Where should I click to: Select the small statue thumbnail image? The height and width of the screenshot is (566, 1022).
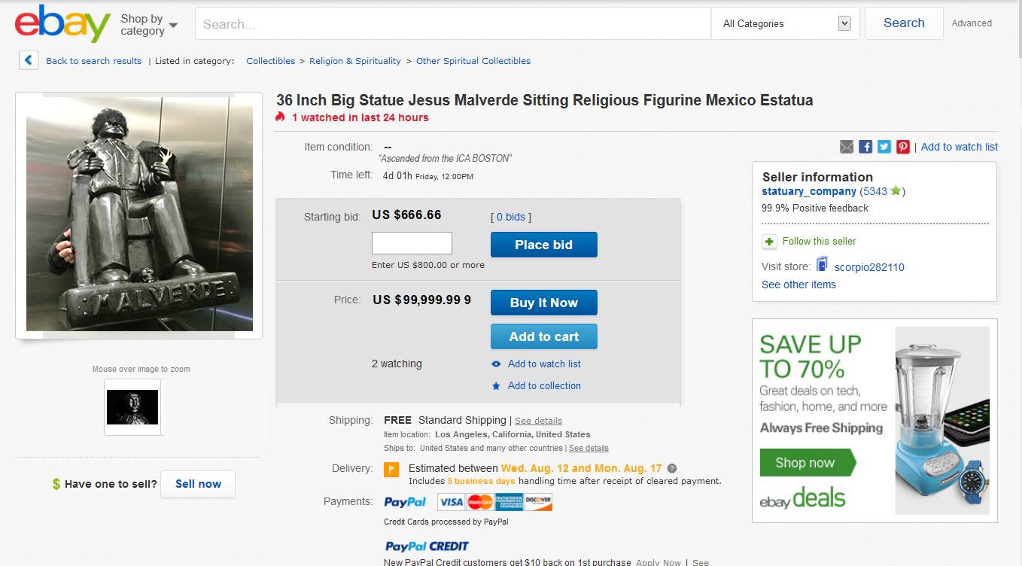tap(132, 407)
